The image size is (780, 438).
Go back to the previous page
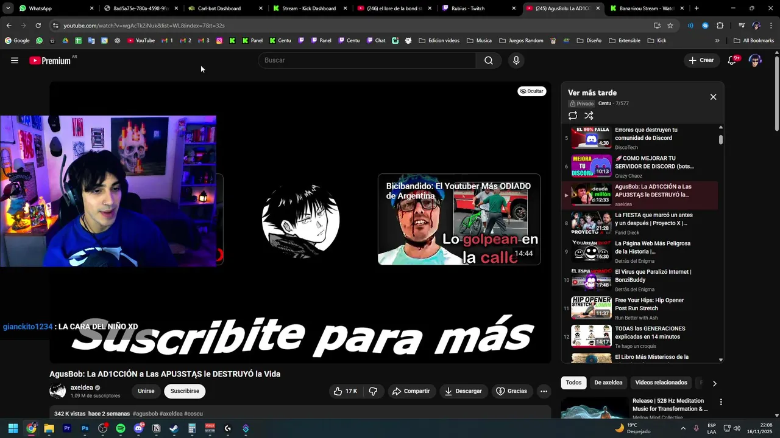click(x=9, y=26)
